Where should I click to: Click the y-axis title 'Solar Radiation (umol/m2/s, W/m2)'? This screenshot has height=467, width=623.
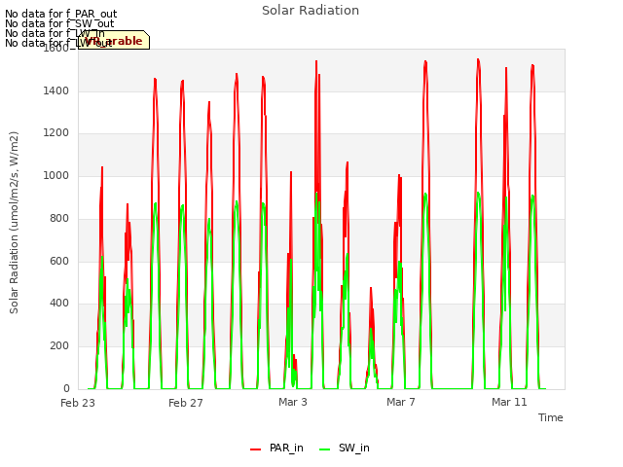pos(14,223)
